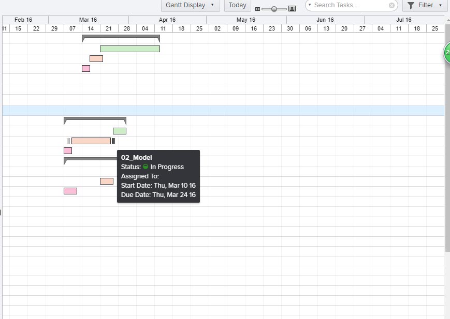Viewport: 450px width, 319px height.
Task: Click 'Due Date: Thu, Mar 24 16' text
Action: [158, 195]
